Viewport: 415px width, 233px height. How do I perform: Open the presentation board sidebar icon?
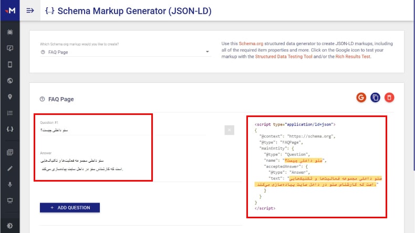(10, 201)
